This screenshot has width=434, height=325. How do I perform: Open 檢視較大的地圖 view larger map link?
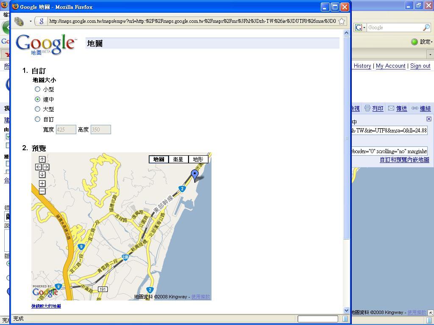pyautogui.click(x=46, y=306)
